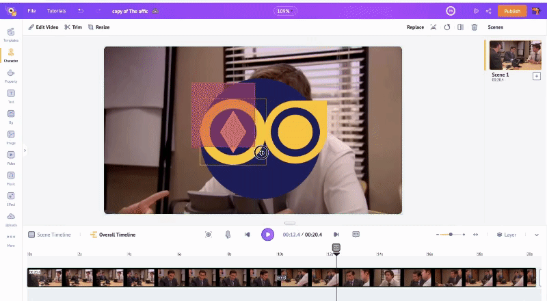Screen dimensions: 547x301
Task: Delete using the trash icon
Action: 474,27
